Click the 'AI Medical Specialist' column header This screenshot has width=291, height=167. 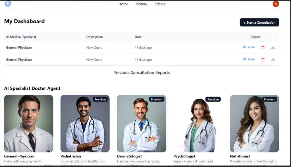point(21,37)
